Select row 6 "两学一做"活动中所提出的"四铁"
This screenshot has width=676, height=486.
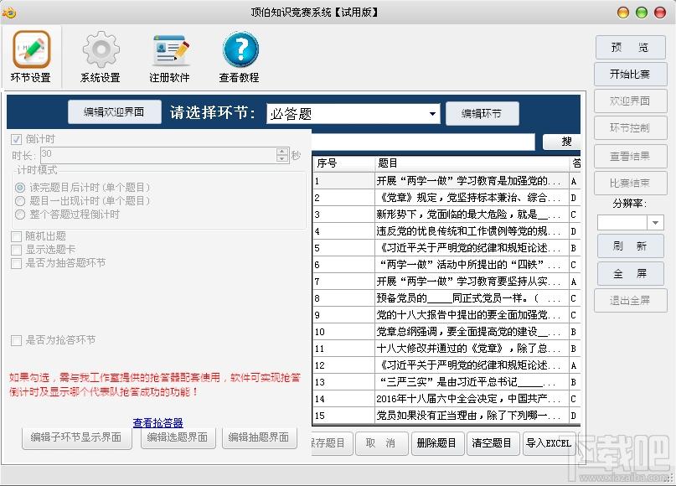point(446,265)
